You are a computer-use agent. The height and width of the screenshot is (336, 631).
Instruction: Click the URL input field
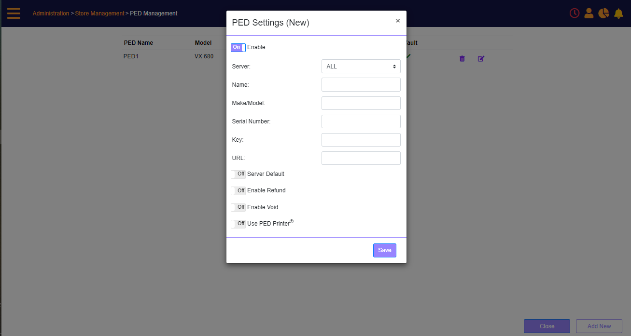361,158
